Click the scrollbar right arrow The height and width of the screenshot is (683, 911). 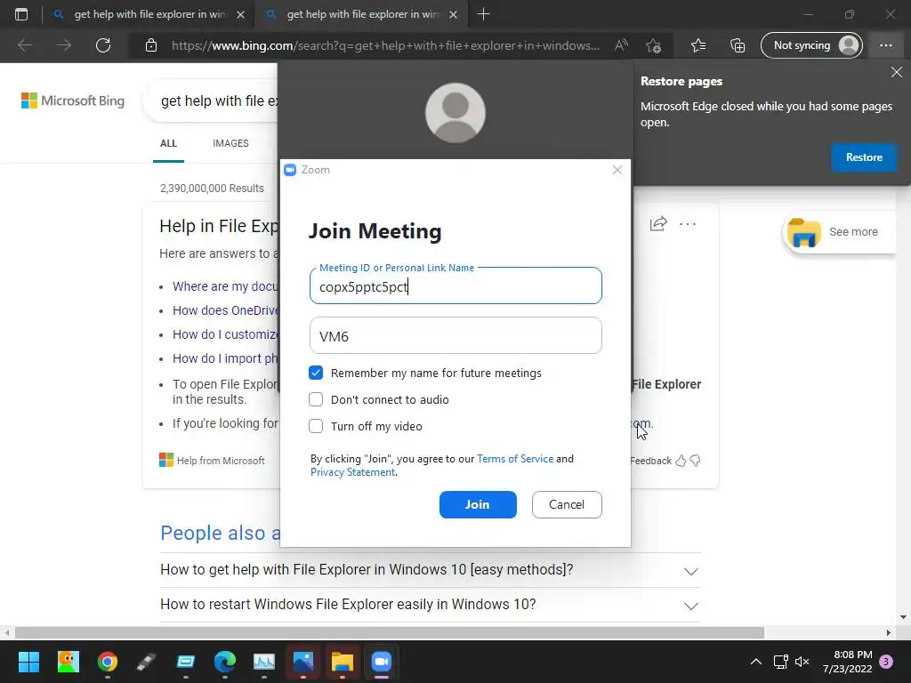(x=889, y=632)
